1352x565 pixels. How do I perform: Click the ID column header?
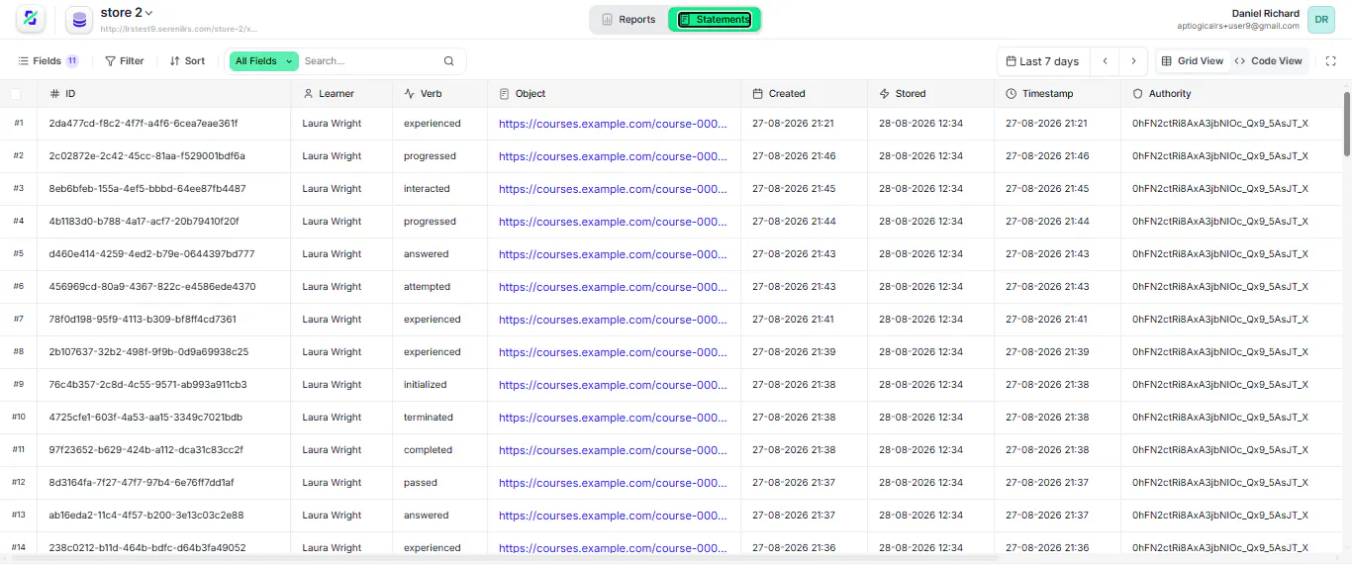[x=163, y=94]
